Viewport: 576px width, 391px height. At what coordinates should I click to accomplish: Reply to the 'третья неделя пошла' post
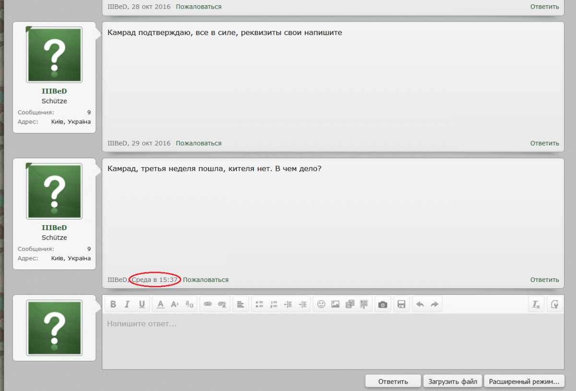545,280
